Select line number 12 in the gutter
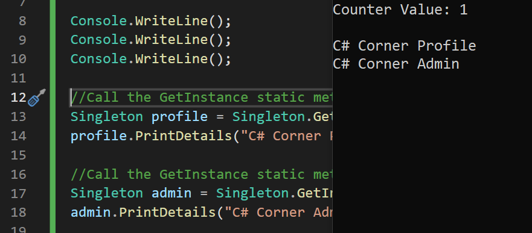Viewport: 532px width, 233px height. coord(18,98)
